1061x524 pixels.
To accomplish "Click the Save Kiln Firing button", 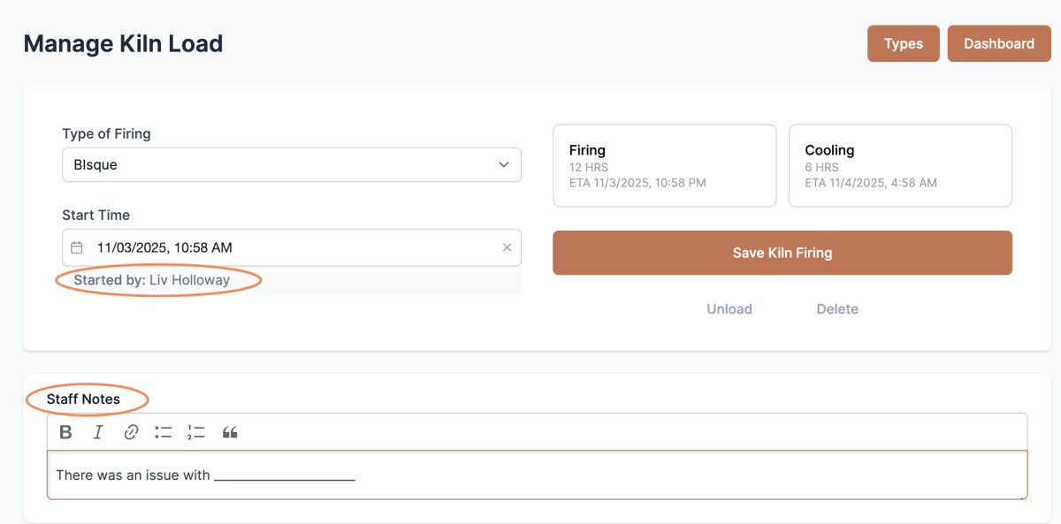I will 782,253.
